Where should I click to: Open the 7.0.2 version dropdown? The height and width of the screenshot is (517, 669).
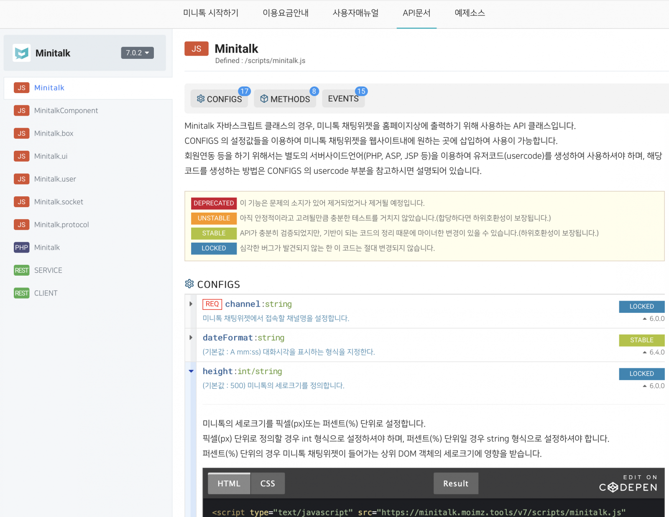pyautogui.click(x=137, y=53)
